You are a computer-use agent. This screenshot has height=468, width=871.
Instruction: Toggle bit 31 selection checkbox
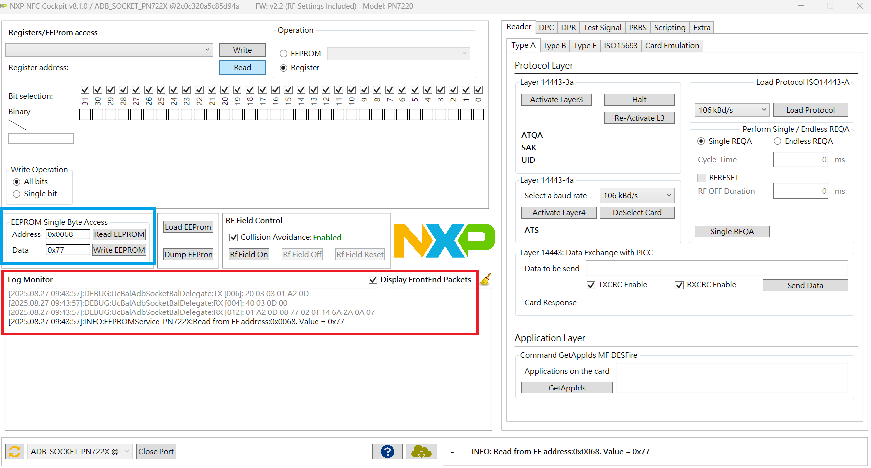click(85, 90)
